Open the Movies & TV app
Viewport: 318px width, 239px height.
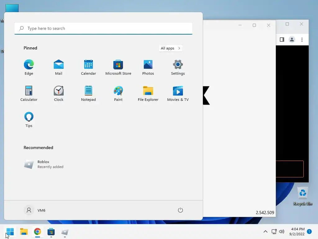point(178,93)
